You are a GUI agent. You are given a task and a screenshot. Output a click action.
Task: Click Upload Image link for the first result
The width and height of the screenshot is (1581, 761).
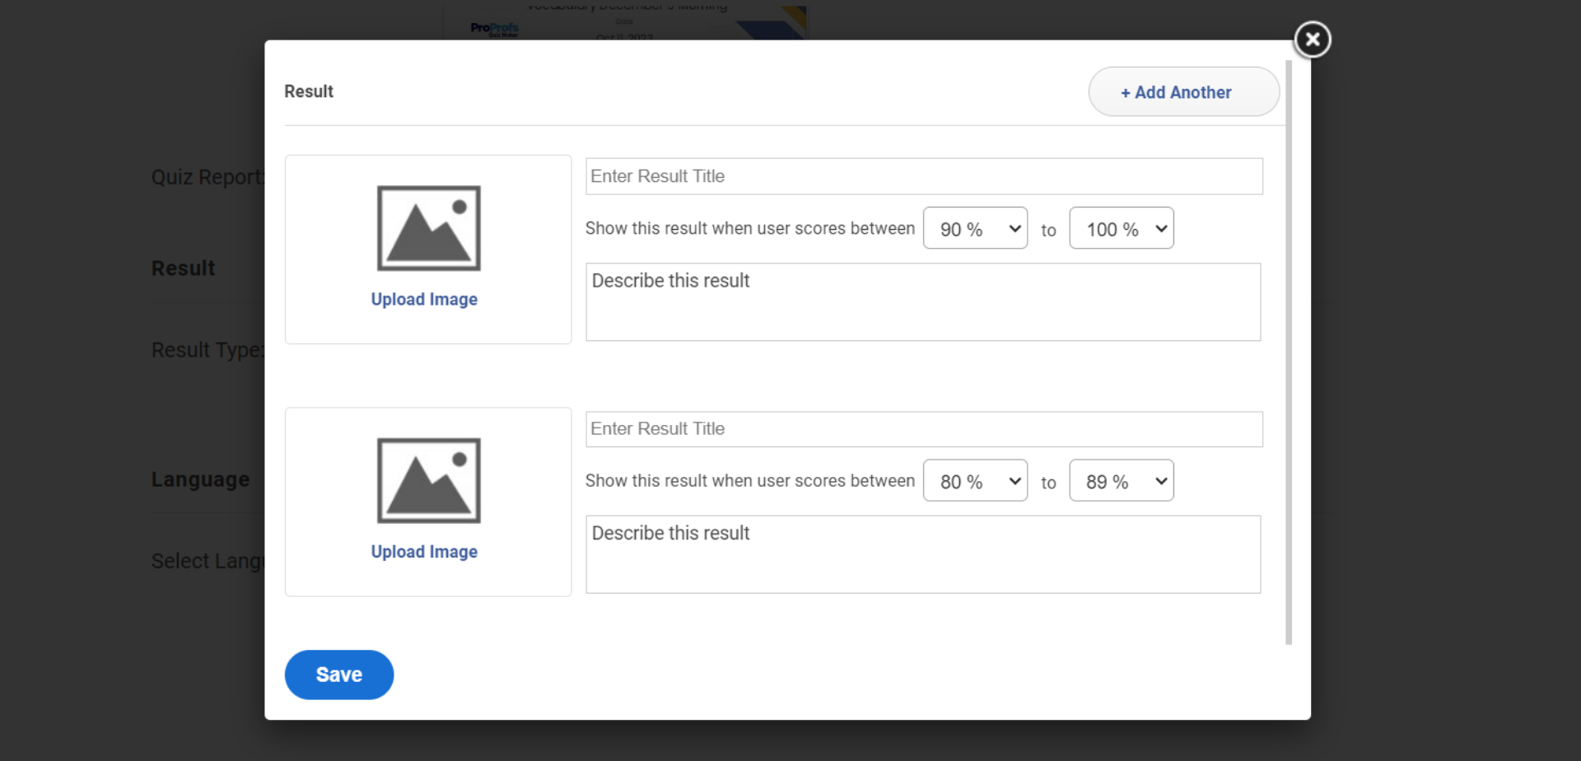(424, 300)
